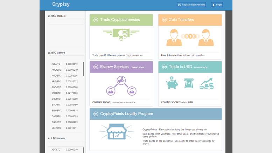The height and width of the screenshot is (153, 272).
Task: Click the circular icon beside Trade Cryptocurrencies title
Action: [96, 20]
